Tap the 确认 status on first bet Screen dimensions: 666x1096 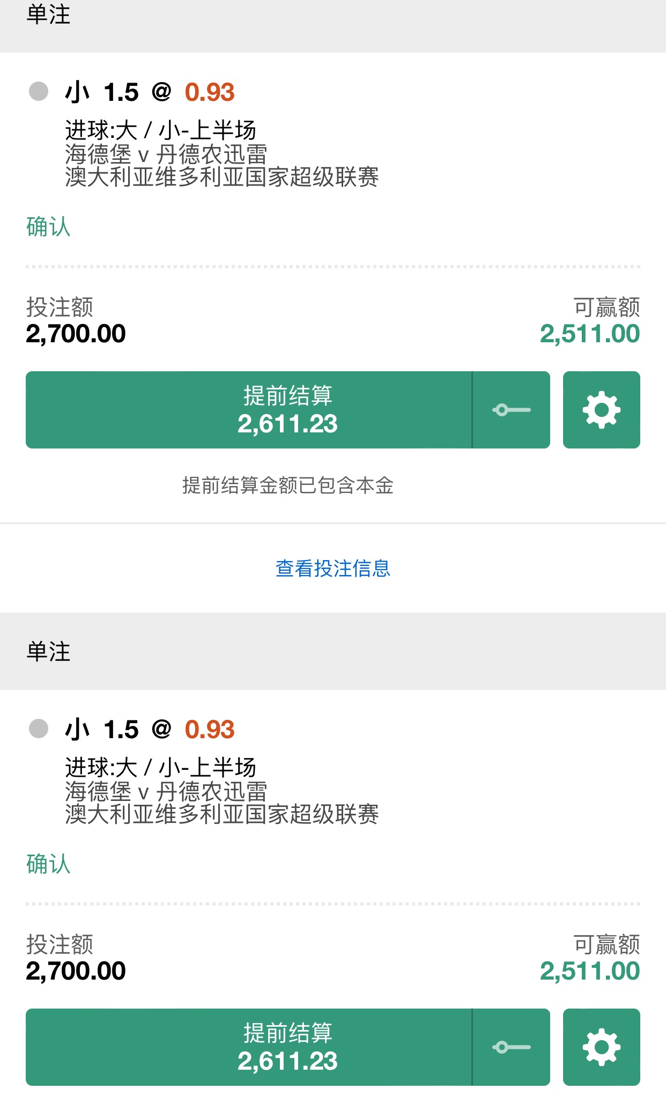(x=48, y=226)
